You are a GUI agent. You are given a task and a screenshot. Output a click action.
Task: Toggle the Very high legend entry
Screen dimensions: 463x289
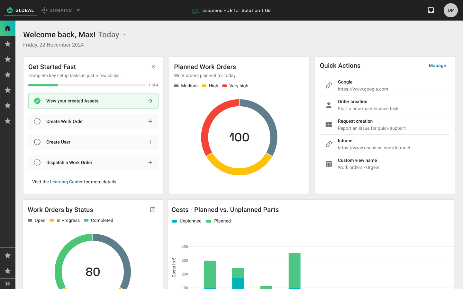(235, 86)
